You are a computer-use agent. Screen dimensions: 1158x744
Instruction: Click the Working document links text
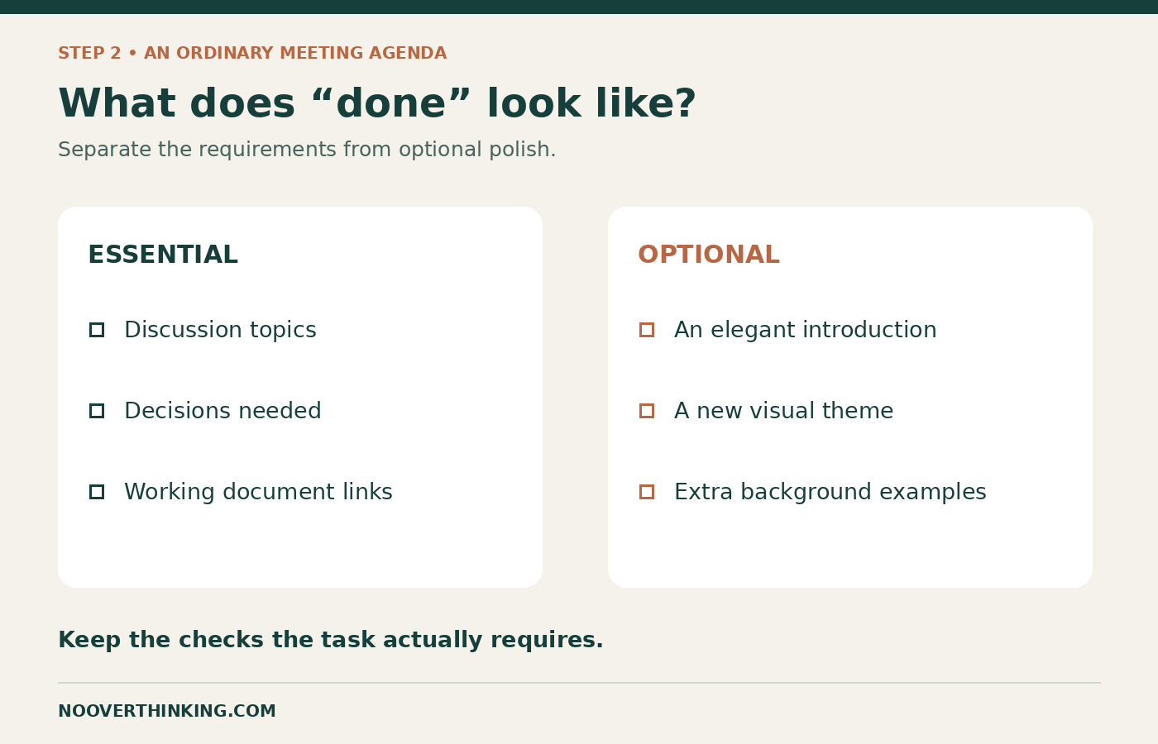click(x=258, y=492)
